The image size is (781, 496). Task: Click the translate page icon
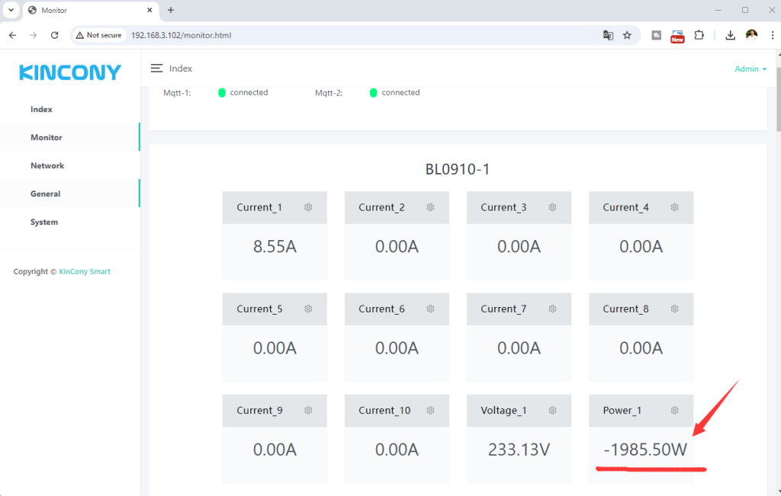coord(608,35)
